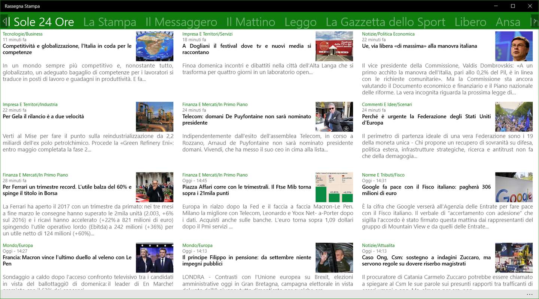
Task: Select the Il Sole 24 Ore tab
Action: point(40,22)
